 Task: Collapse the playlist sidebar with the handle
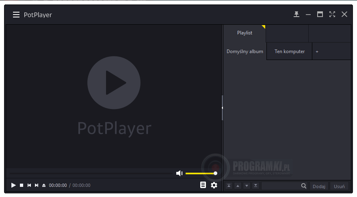[x=222, y=108]
